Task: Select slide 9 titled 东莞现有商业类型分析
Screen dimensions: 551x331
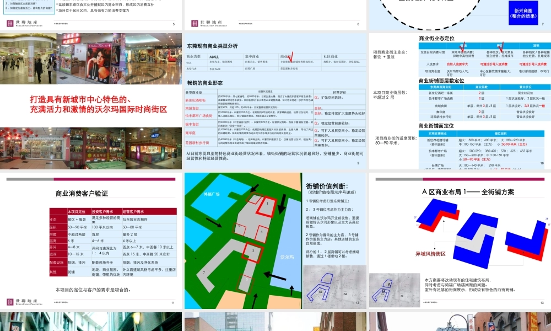Action: 275,102
